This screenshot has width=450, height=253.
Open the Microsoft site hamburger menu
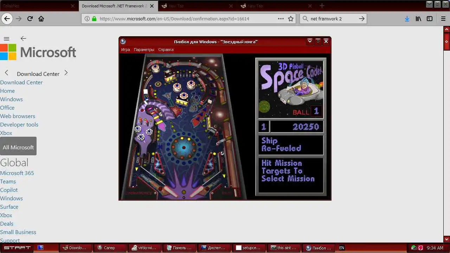(x=6, y=39)
